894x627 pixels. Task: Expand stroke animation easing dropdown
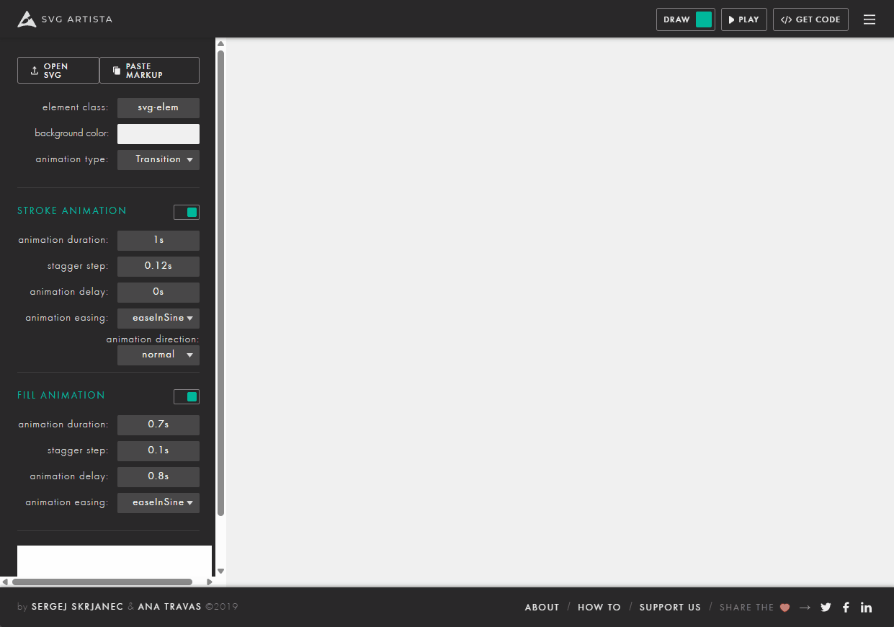tap(158, 319)
